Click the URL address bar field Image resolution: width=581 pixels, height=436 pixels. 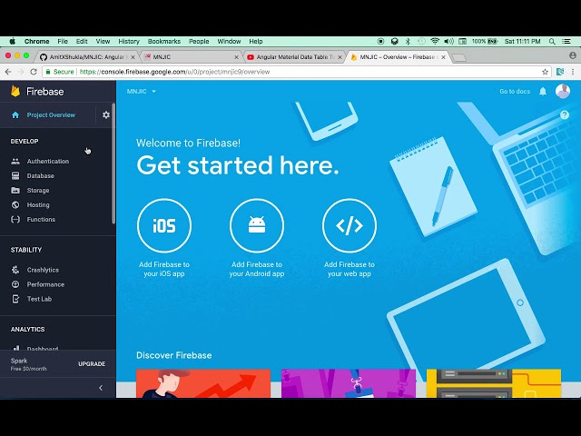pyautogui.click(x=297, y=72)
